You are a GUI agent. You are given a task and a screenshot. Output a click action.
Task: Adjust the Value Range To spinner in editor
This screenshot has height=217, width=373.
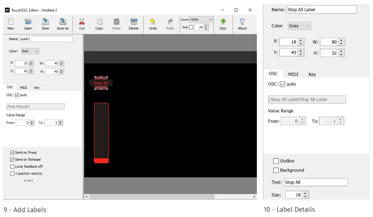coord(61,123)
